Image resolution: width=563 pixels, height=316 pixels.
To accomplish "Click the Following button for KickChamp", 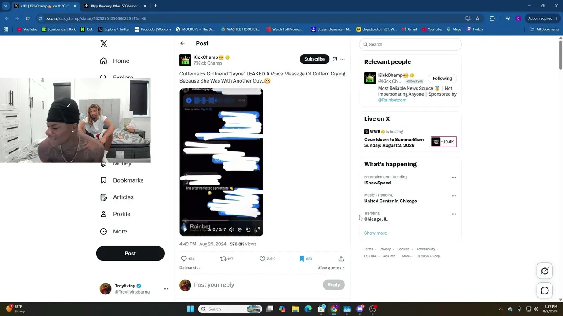I will point(442,79).
